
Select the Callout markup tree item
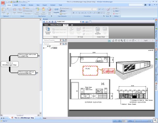coord(55,48)
